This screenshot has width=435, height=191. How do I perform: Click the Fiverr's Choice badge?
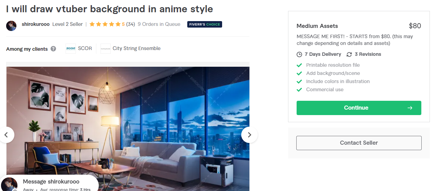coord(205,24)
